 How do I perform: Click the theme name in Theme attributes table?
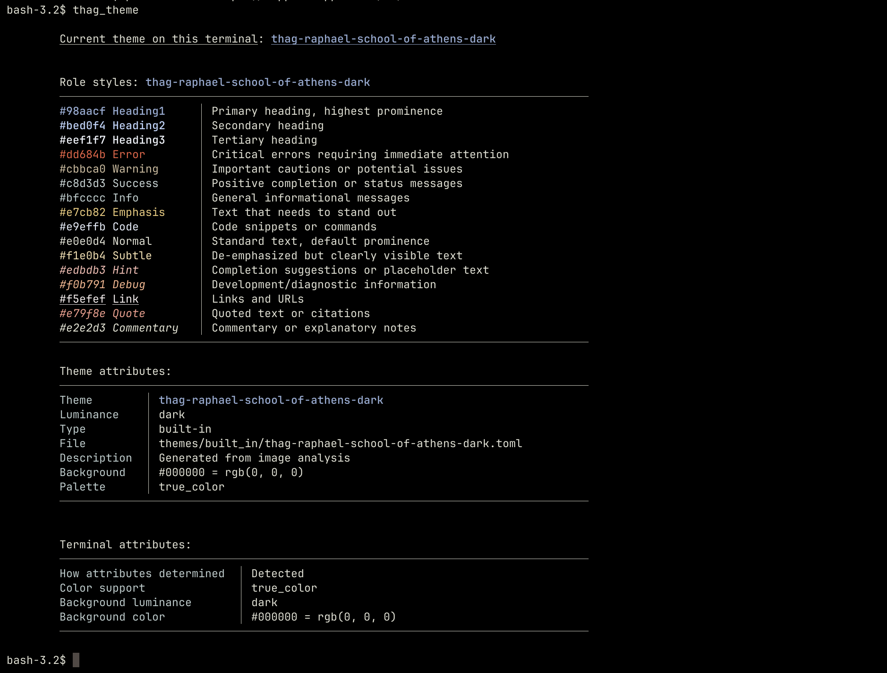coord(271,400)
